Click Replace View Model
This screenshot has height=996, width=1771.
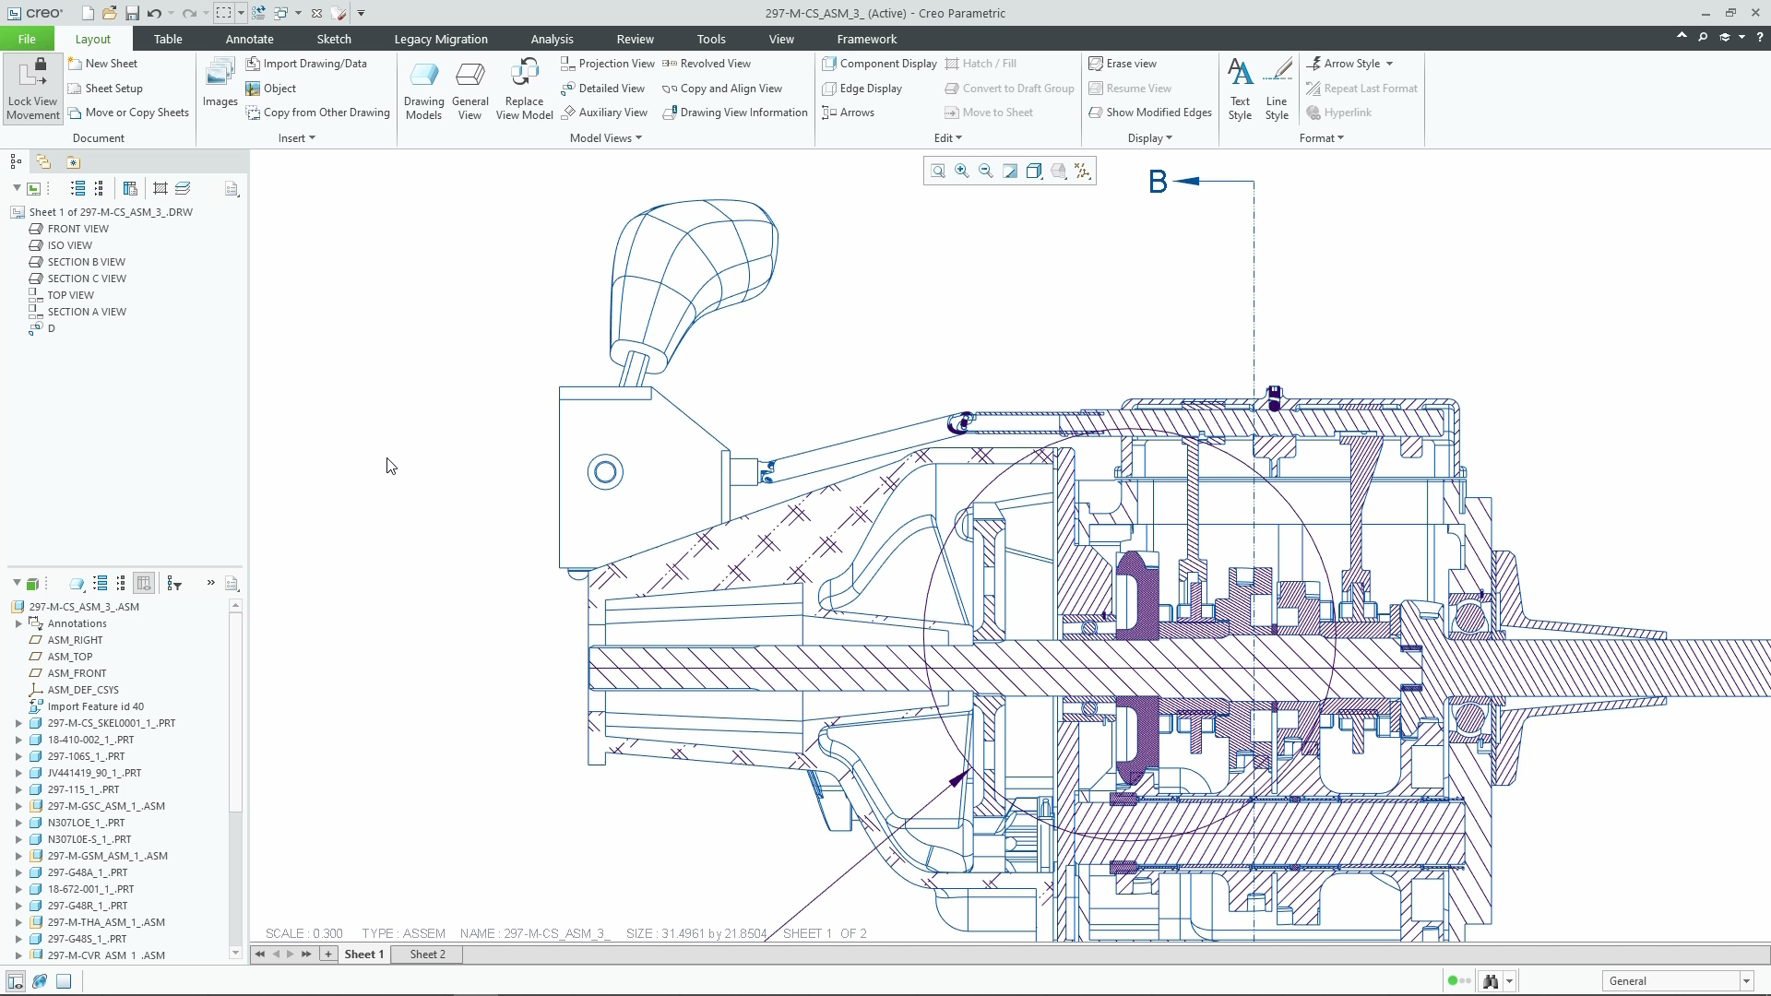[x=524, y=89]
